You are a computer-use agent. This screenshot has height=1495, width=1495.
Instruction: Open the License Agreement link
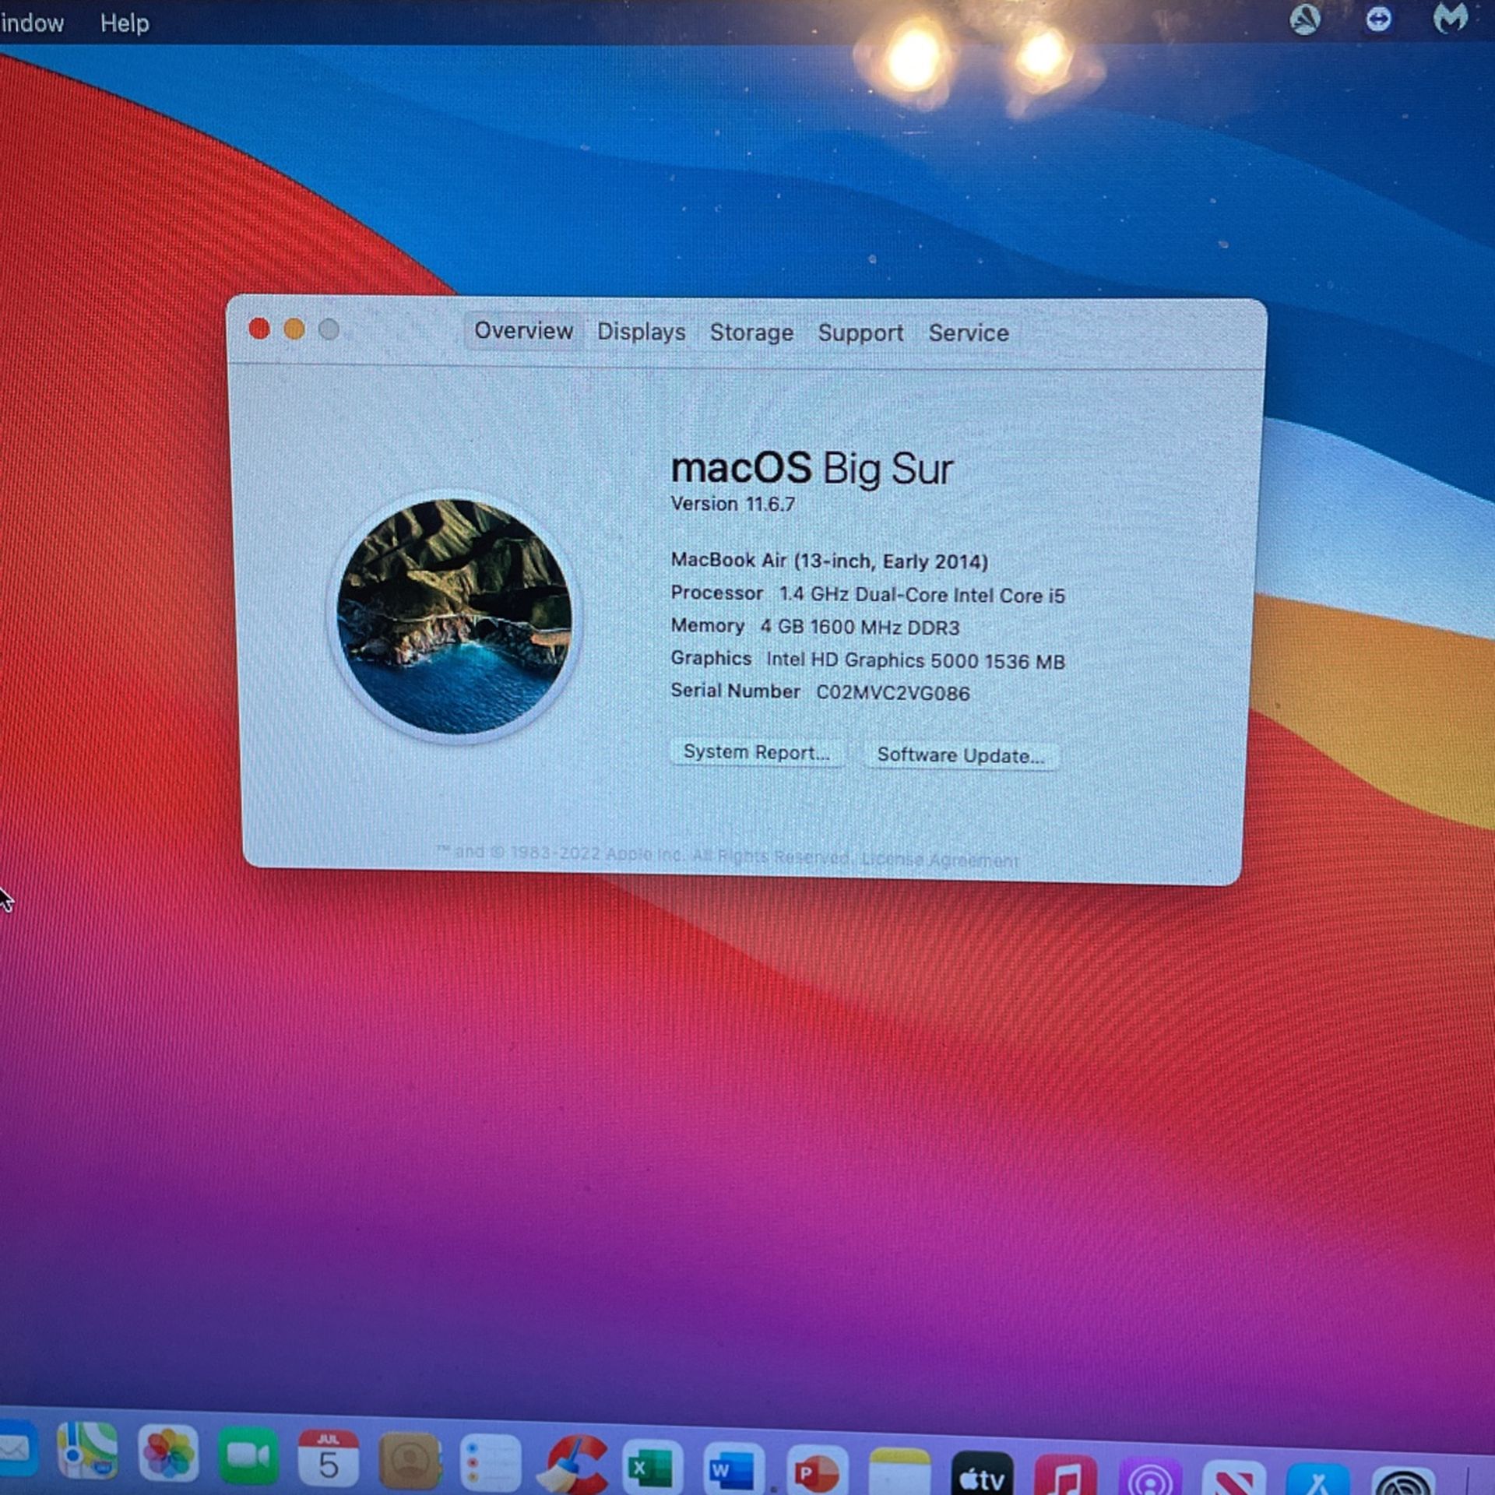coord(940,860)
